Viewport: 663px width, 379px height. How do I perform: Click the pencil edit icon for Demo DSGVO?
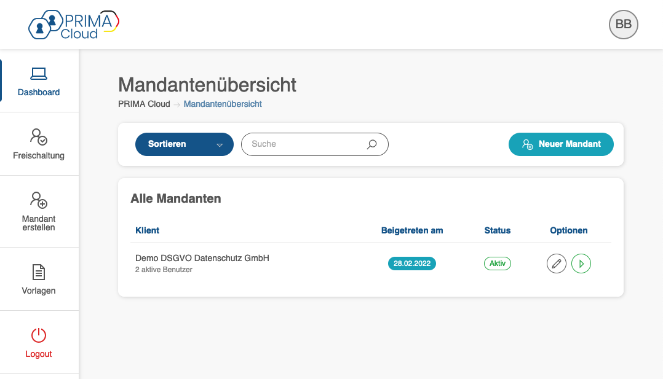[x=557, y=264]
